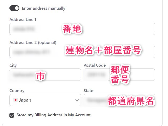Click the "Address Line 1" label
Viewport: 168px width, 126px height.
tap(23, 19)
